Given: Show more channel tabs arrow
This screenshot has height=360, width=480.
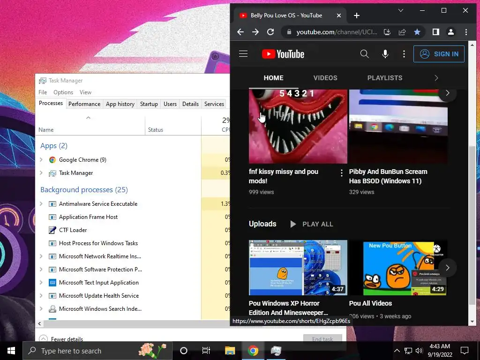Looking at the screenshot, I should 436,78.
